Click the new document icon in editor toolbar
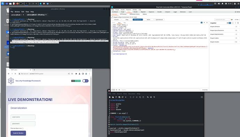 pos(110,97)
